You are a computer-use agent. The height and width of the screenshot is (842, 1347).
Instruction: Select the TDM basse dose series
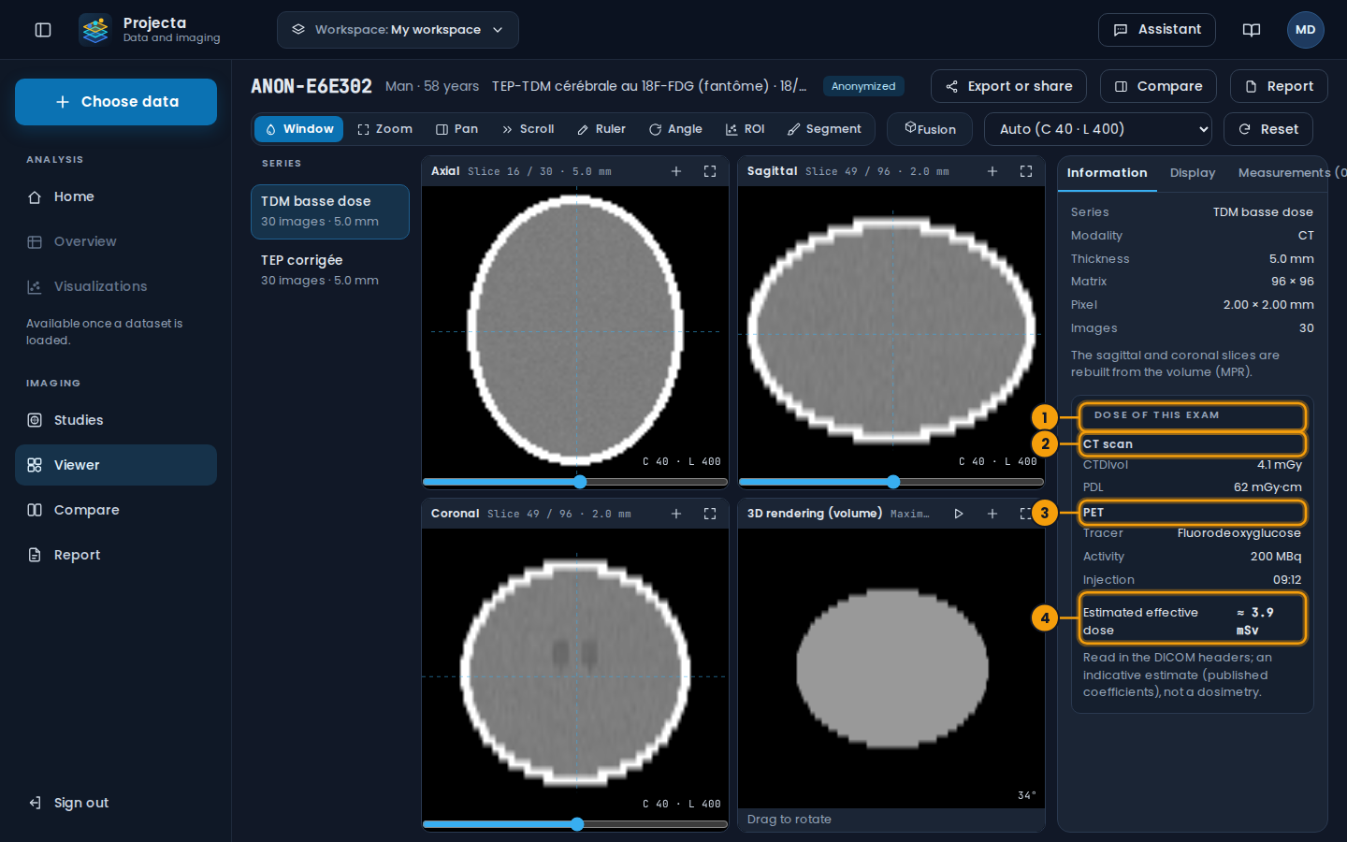[x=330, y=211]
